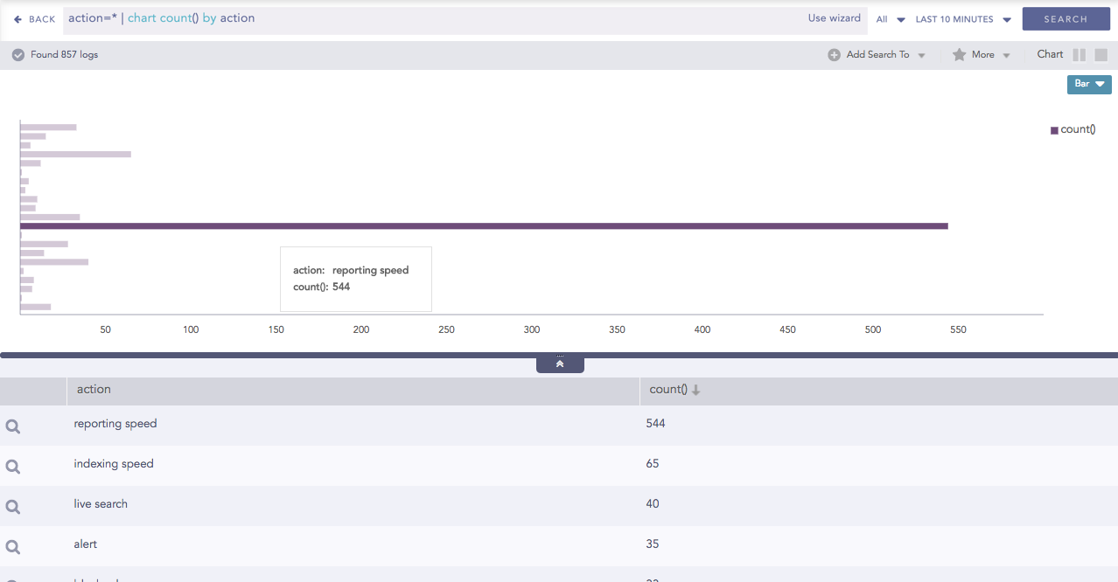
Task: Click into the search query field
Action: [x=437, y=18]
